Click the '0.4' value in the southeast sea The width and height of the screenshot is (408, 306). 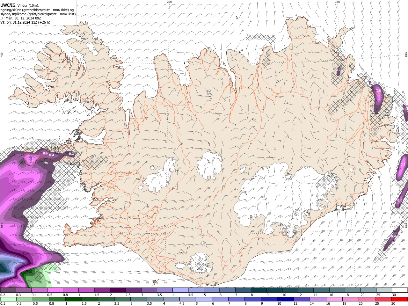tap(393, 236)
